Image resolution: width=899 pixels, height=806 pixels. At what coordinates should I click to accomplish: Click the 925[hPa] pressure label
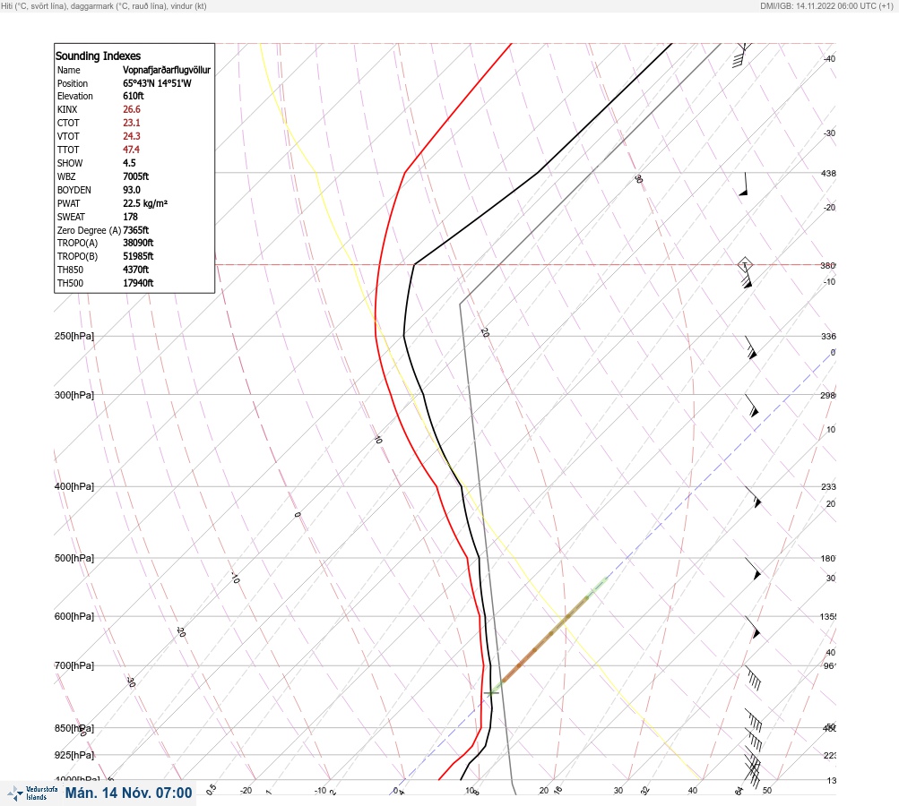[74, 755]
